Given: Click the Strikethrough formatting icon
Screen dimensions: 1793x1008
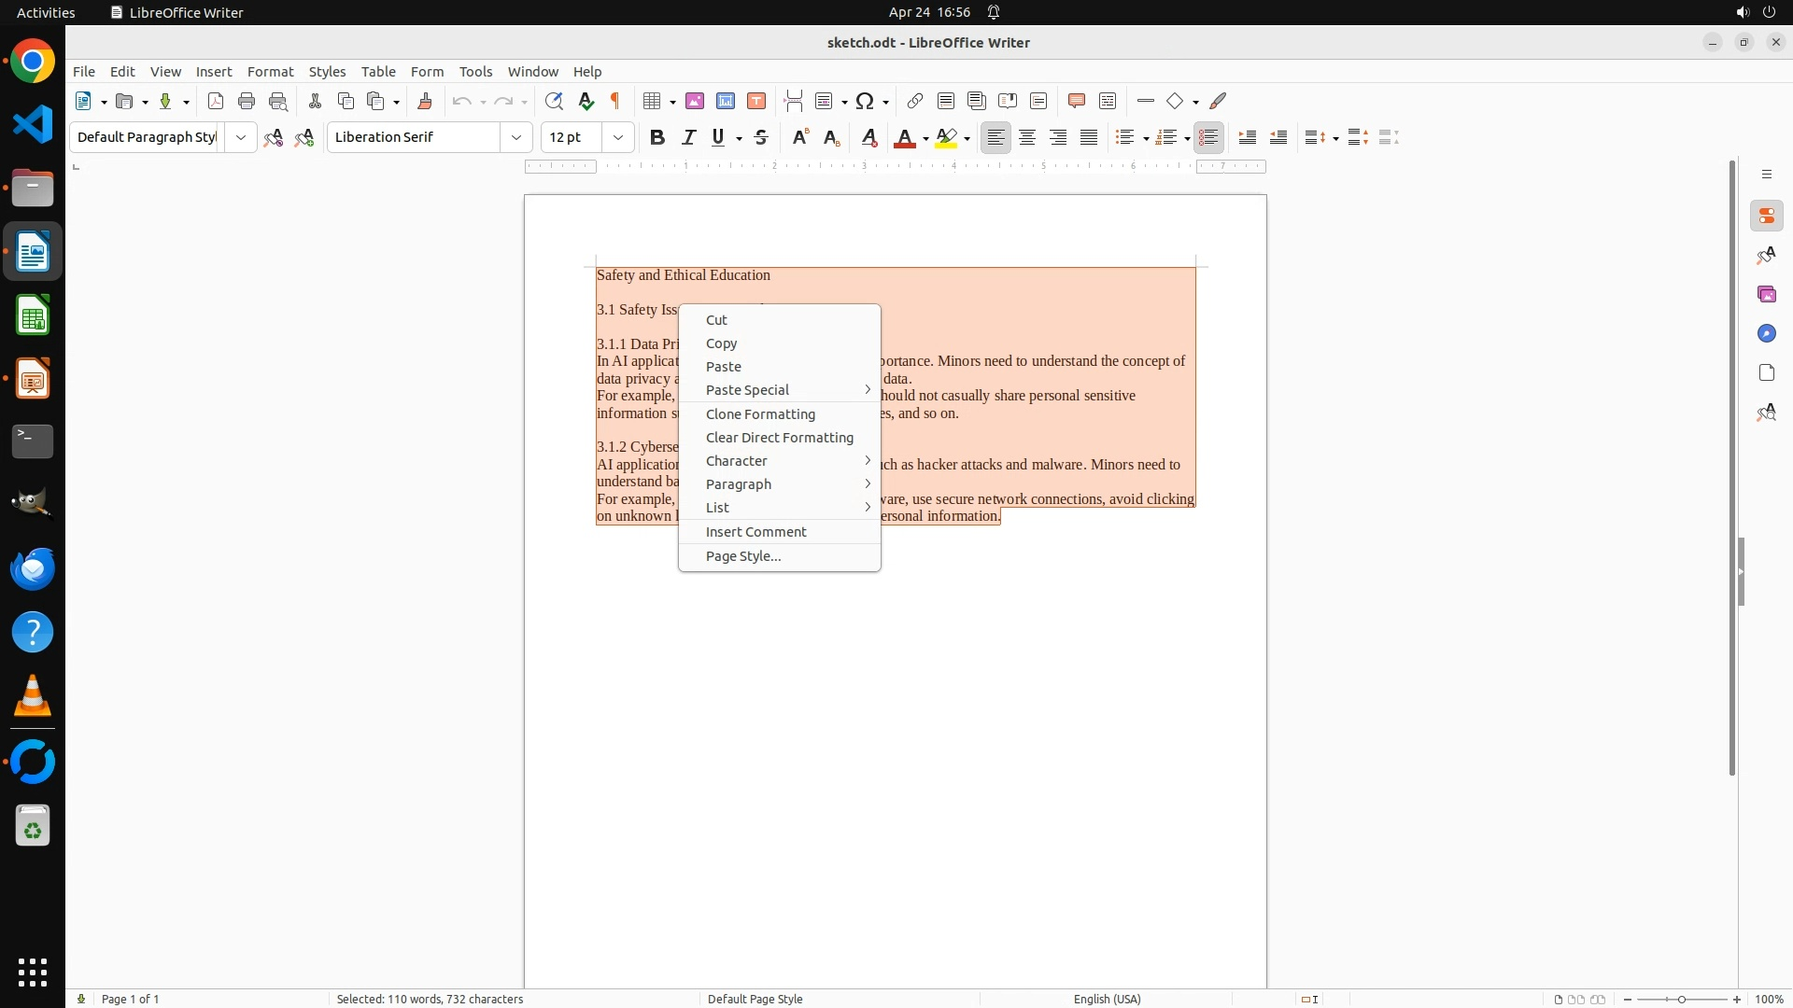Looking at the screenshot, I should [x=761, y=137].
